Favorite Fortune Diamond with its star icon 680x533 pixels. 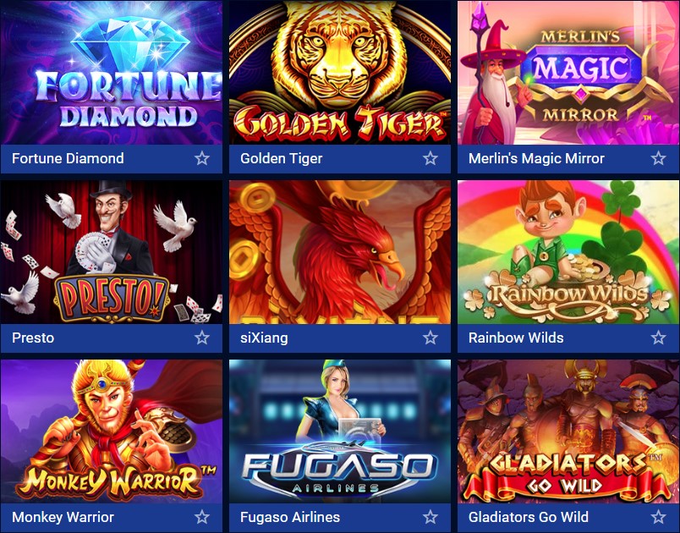202,158
